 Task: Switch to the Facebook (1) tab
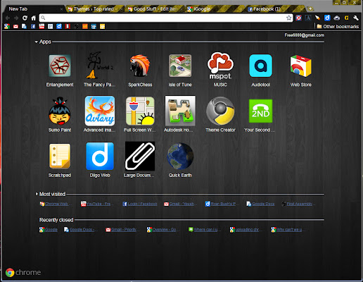(x=276, y=9)
